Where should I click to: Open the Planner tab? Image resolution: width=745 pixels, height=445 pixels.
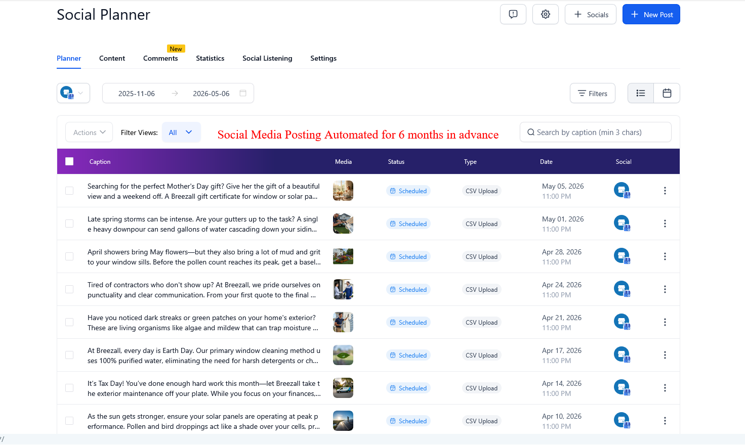(x=69, y=58)
